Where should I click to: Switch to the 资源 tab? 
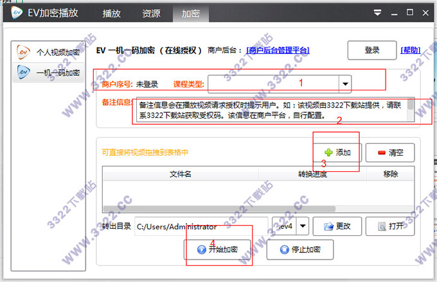pos(151,13)
